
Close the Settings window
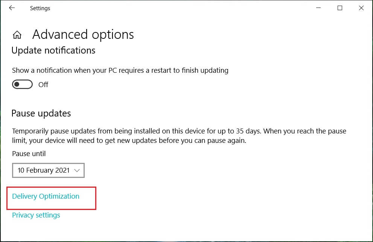tap(361, 8)
